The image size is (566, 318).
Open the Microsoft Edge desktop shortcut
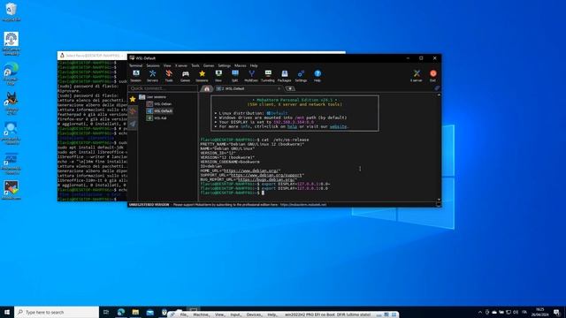pyautogui.click(x=11, y=73)
